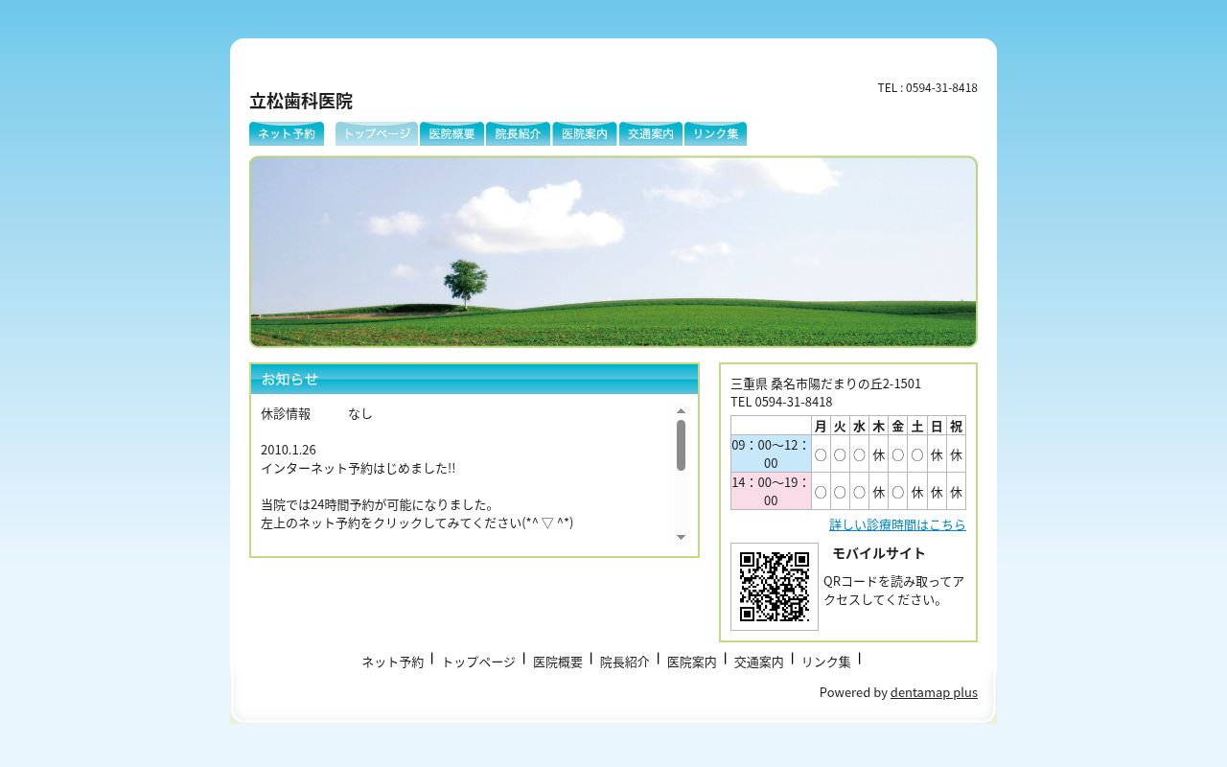Click the 三重県 桑名市陽だまりの丘2-1501 address text
The image size is (1227, 767).
point(825,383)
